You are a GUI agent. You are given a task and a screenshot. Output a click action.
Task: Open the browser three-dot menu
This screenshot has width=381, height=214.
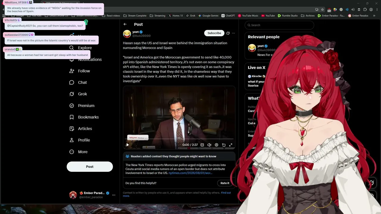[377, 10]
